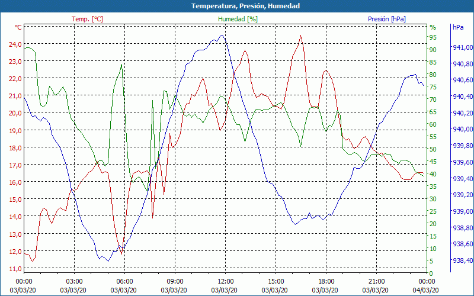This screenshot has width=474, height=296.
Task: Click the '940,80' pressure axis tick
Action: pos(463,64)
